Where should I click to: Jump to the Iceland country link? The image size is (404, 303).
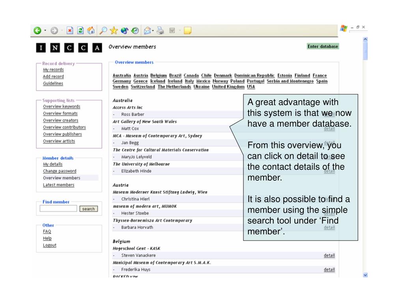coord(158,81)
